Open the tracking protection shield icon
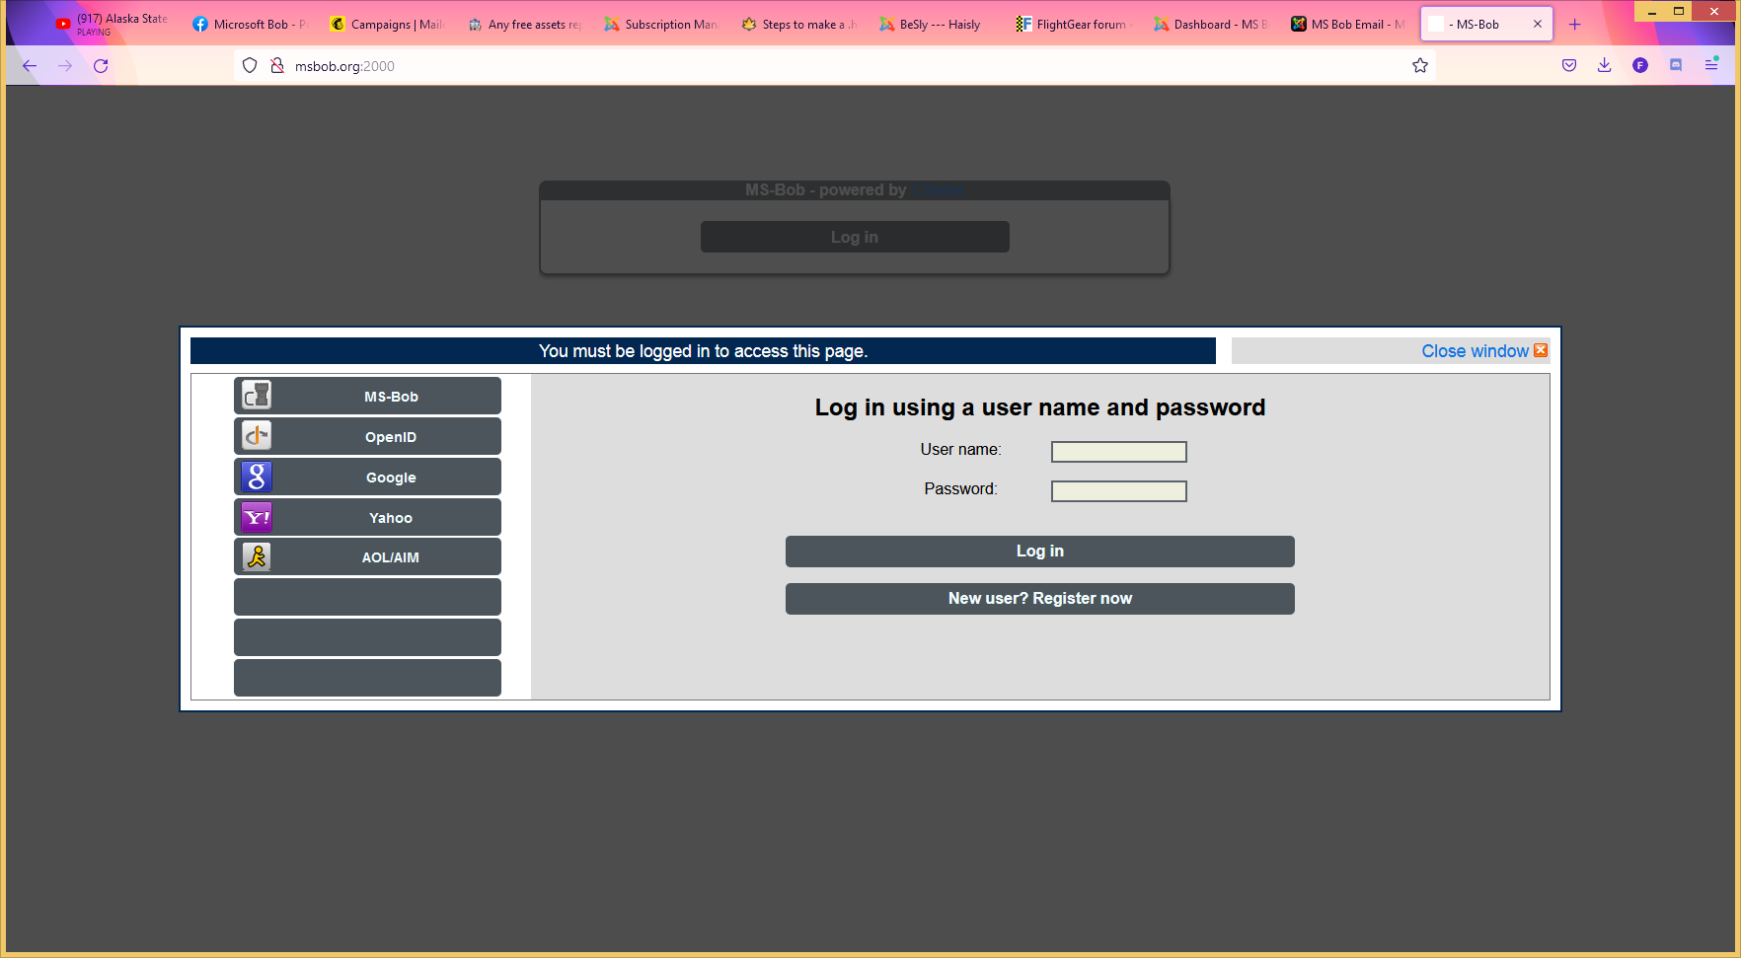1741x958 pixels. coord(250,66)
